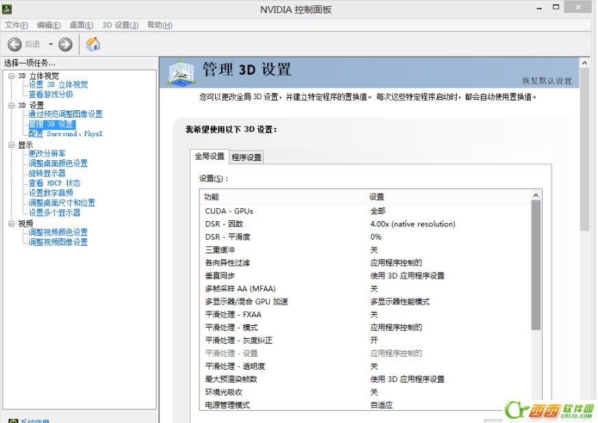The height and width of the screenshot is (423, 598).
Task: Select the 平滑处理 - FXAA row
Action: click(365, 315)
